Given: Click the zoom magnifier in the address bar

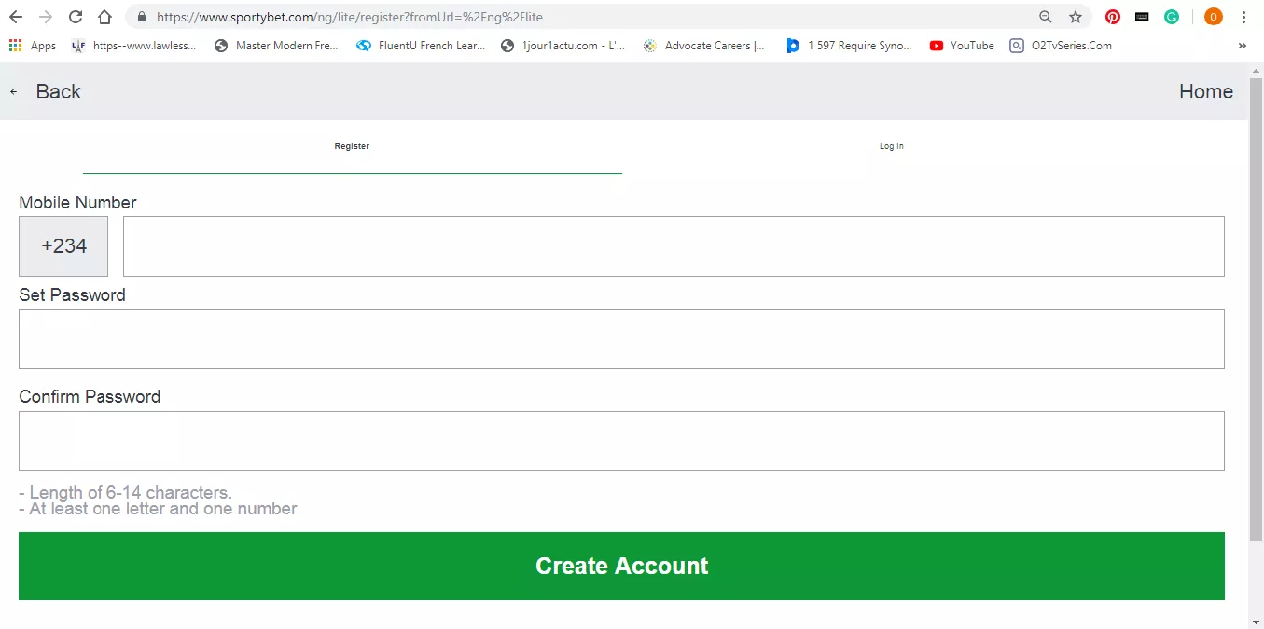Looking at the screenshot, I should tap(1046, 17).
